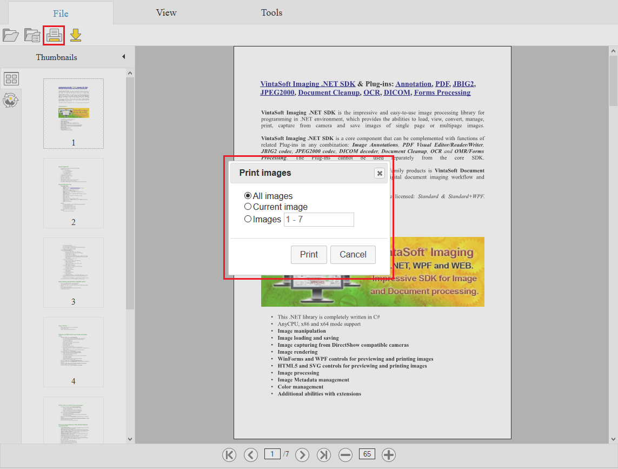Screen dimensions: 618x469
Task: Open the Document Cleanup link
Action: (329, 93)
